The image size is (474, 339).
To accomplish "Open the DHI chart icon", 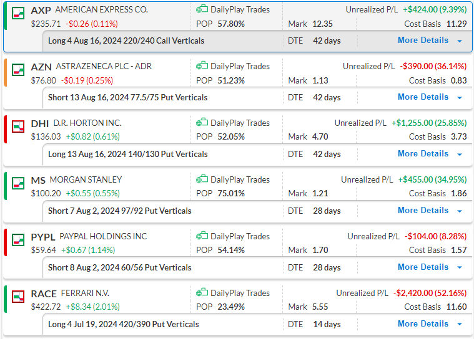I will pos(18,127).
